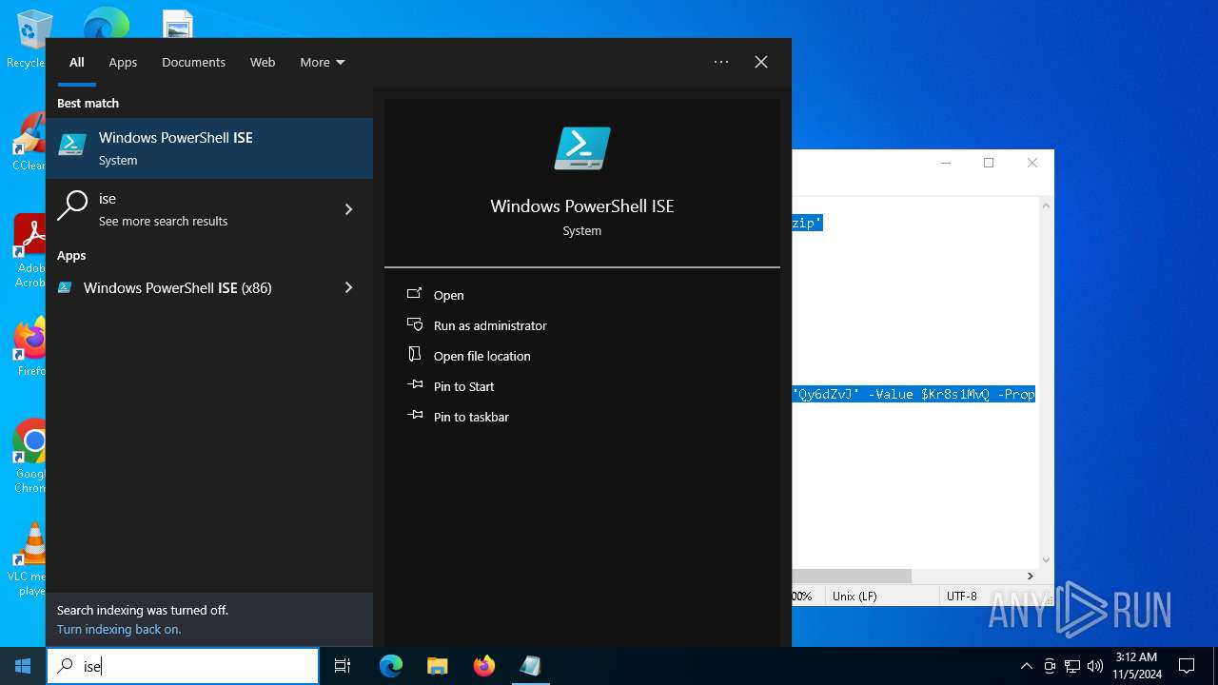Switch to Notepad++ taskbar window
1218x685 pixels.
[530, 666]
